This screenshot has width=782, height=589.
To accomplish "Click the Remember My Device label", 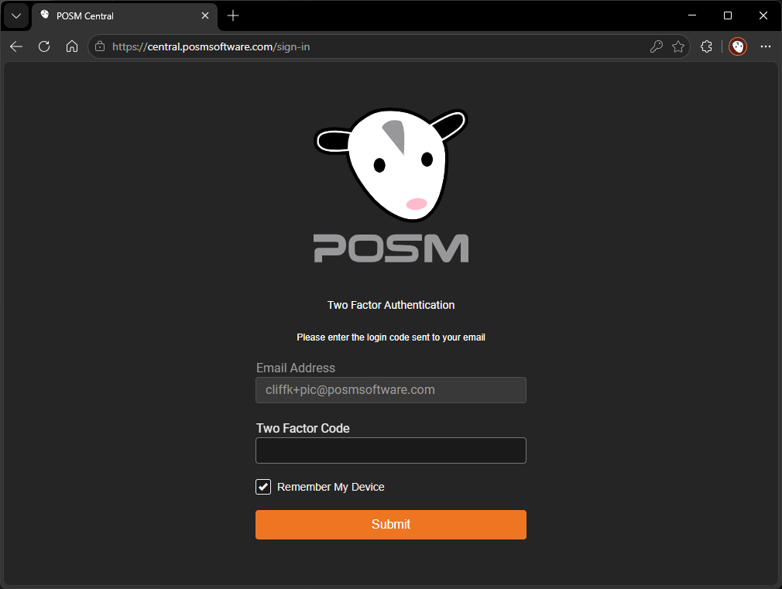I will click(x=331, y=488).
